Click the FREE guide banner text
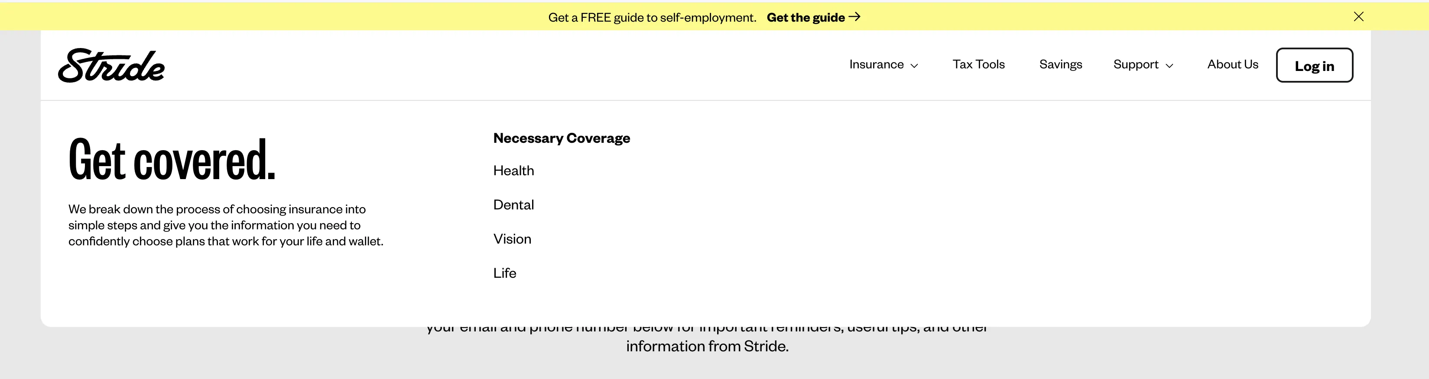Image resolution: width=1429 pixels, height=379 pixels. 652,17
